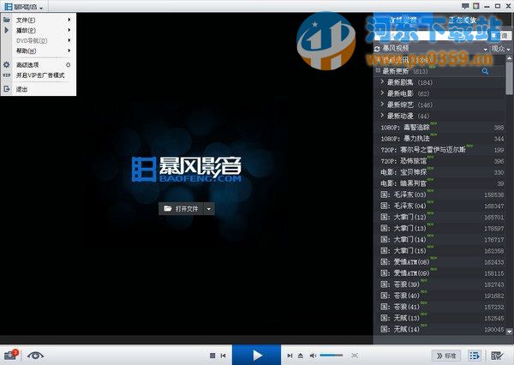Select the 720P: 恐怖旅馆 entry
This screenshot has width=514, height=365.
pos(439,161)
